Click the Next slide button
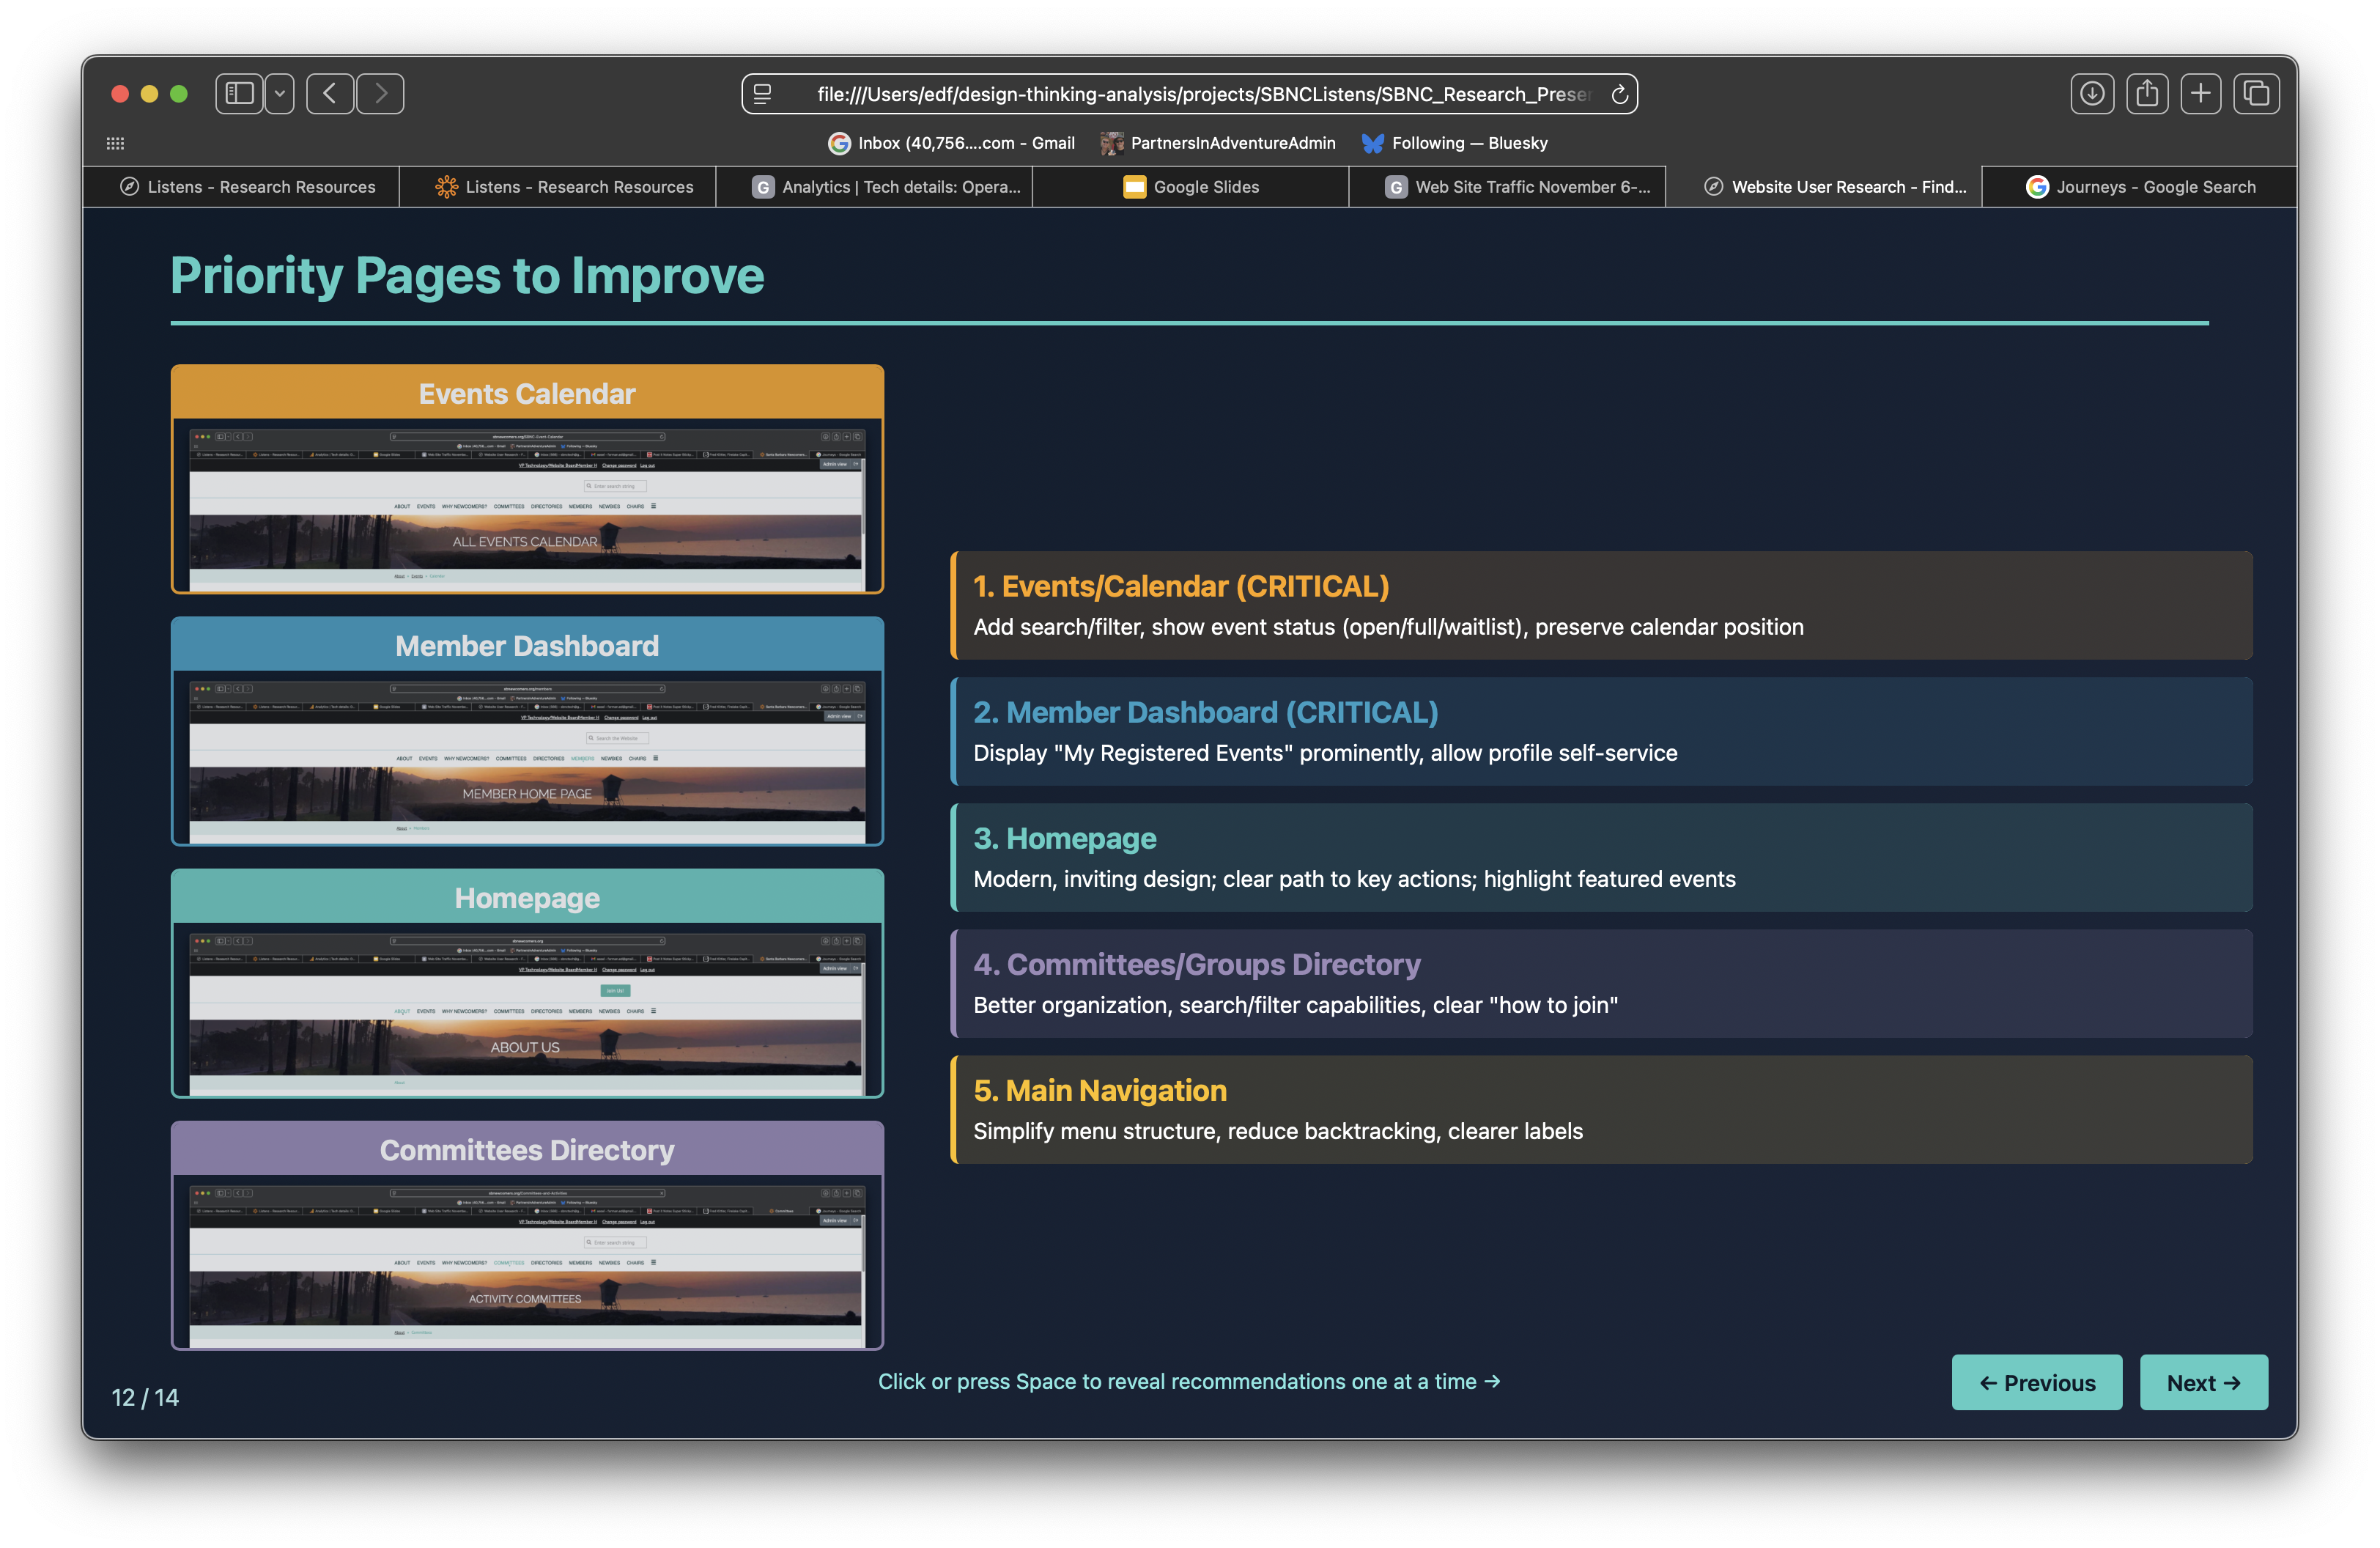 [x=2203, y=1383]
